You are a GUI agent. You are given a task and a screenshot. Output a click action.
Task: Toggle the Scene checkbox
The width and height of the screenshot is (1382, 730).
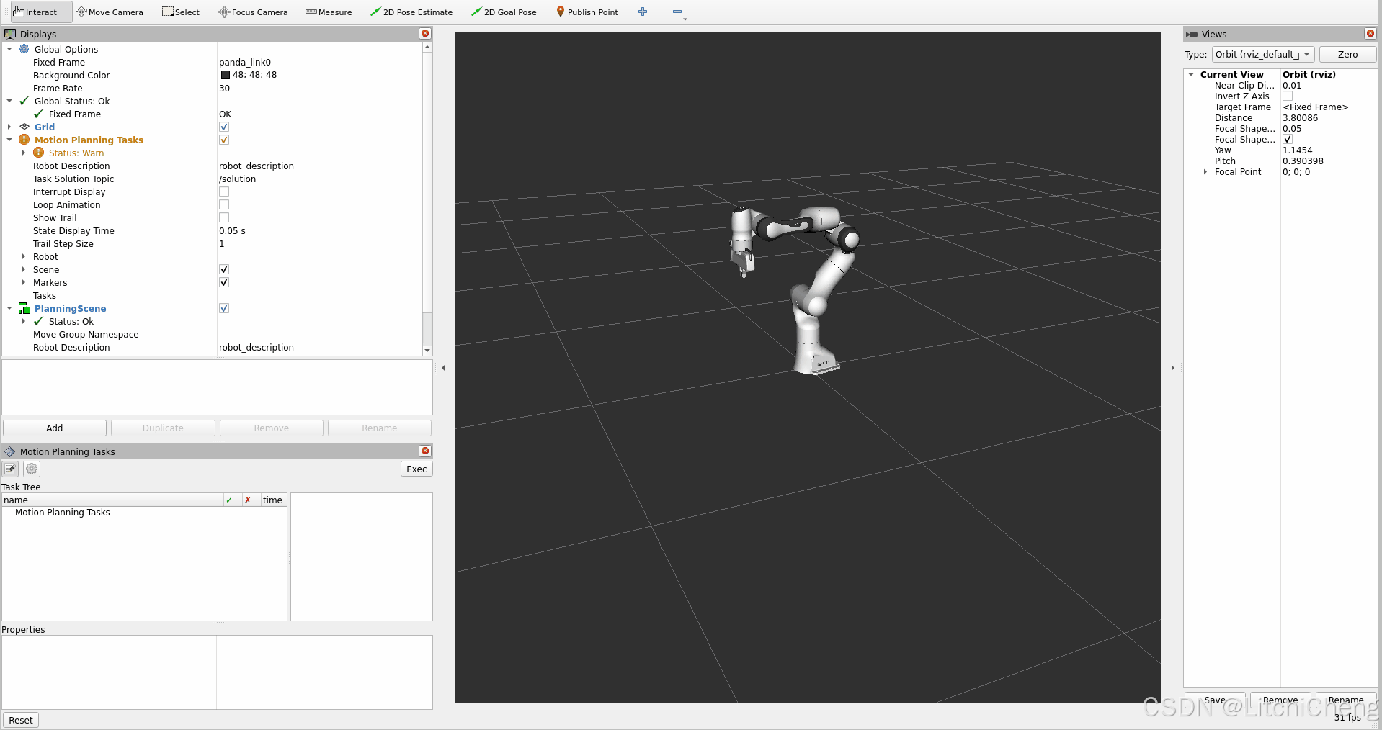(x=224, y=269)
